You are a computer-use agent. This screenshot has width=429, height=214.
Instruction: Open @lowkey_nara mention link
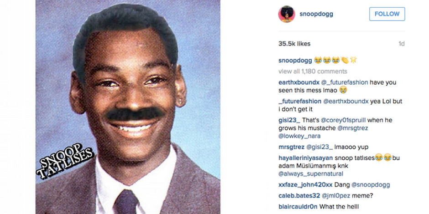click(299, 136)
